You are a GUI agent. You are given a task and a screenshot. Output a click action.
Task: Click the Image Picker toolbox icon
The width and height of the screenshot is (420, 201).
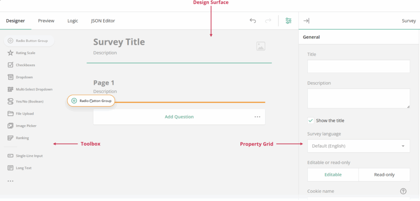click(10, 126)
